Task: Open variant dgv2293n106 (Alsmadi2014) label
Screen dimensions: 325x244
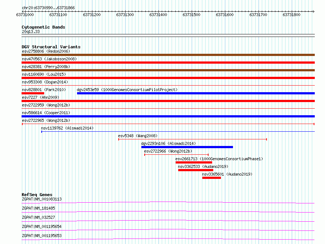Action: tap(168, 143)
